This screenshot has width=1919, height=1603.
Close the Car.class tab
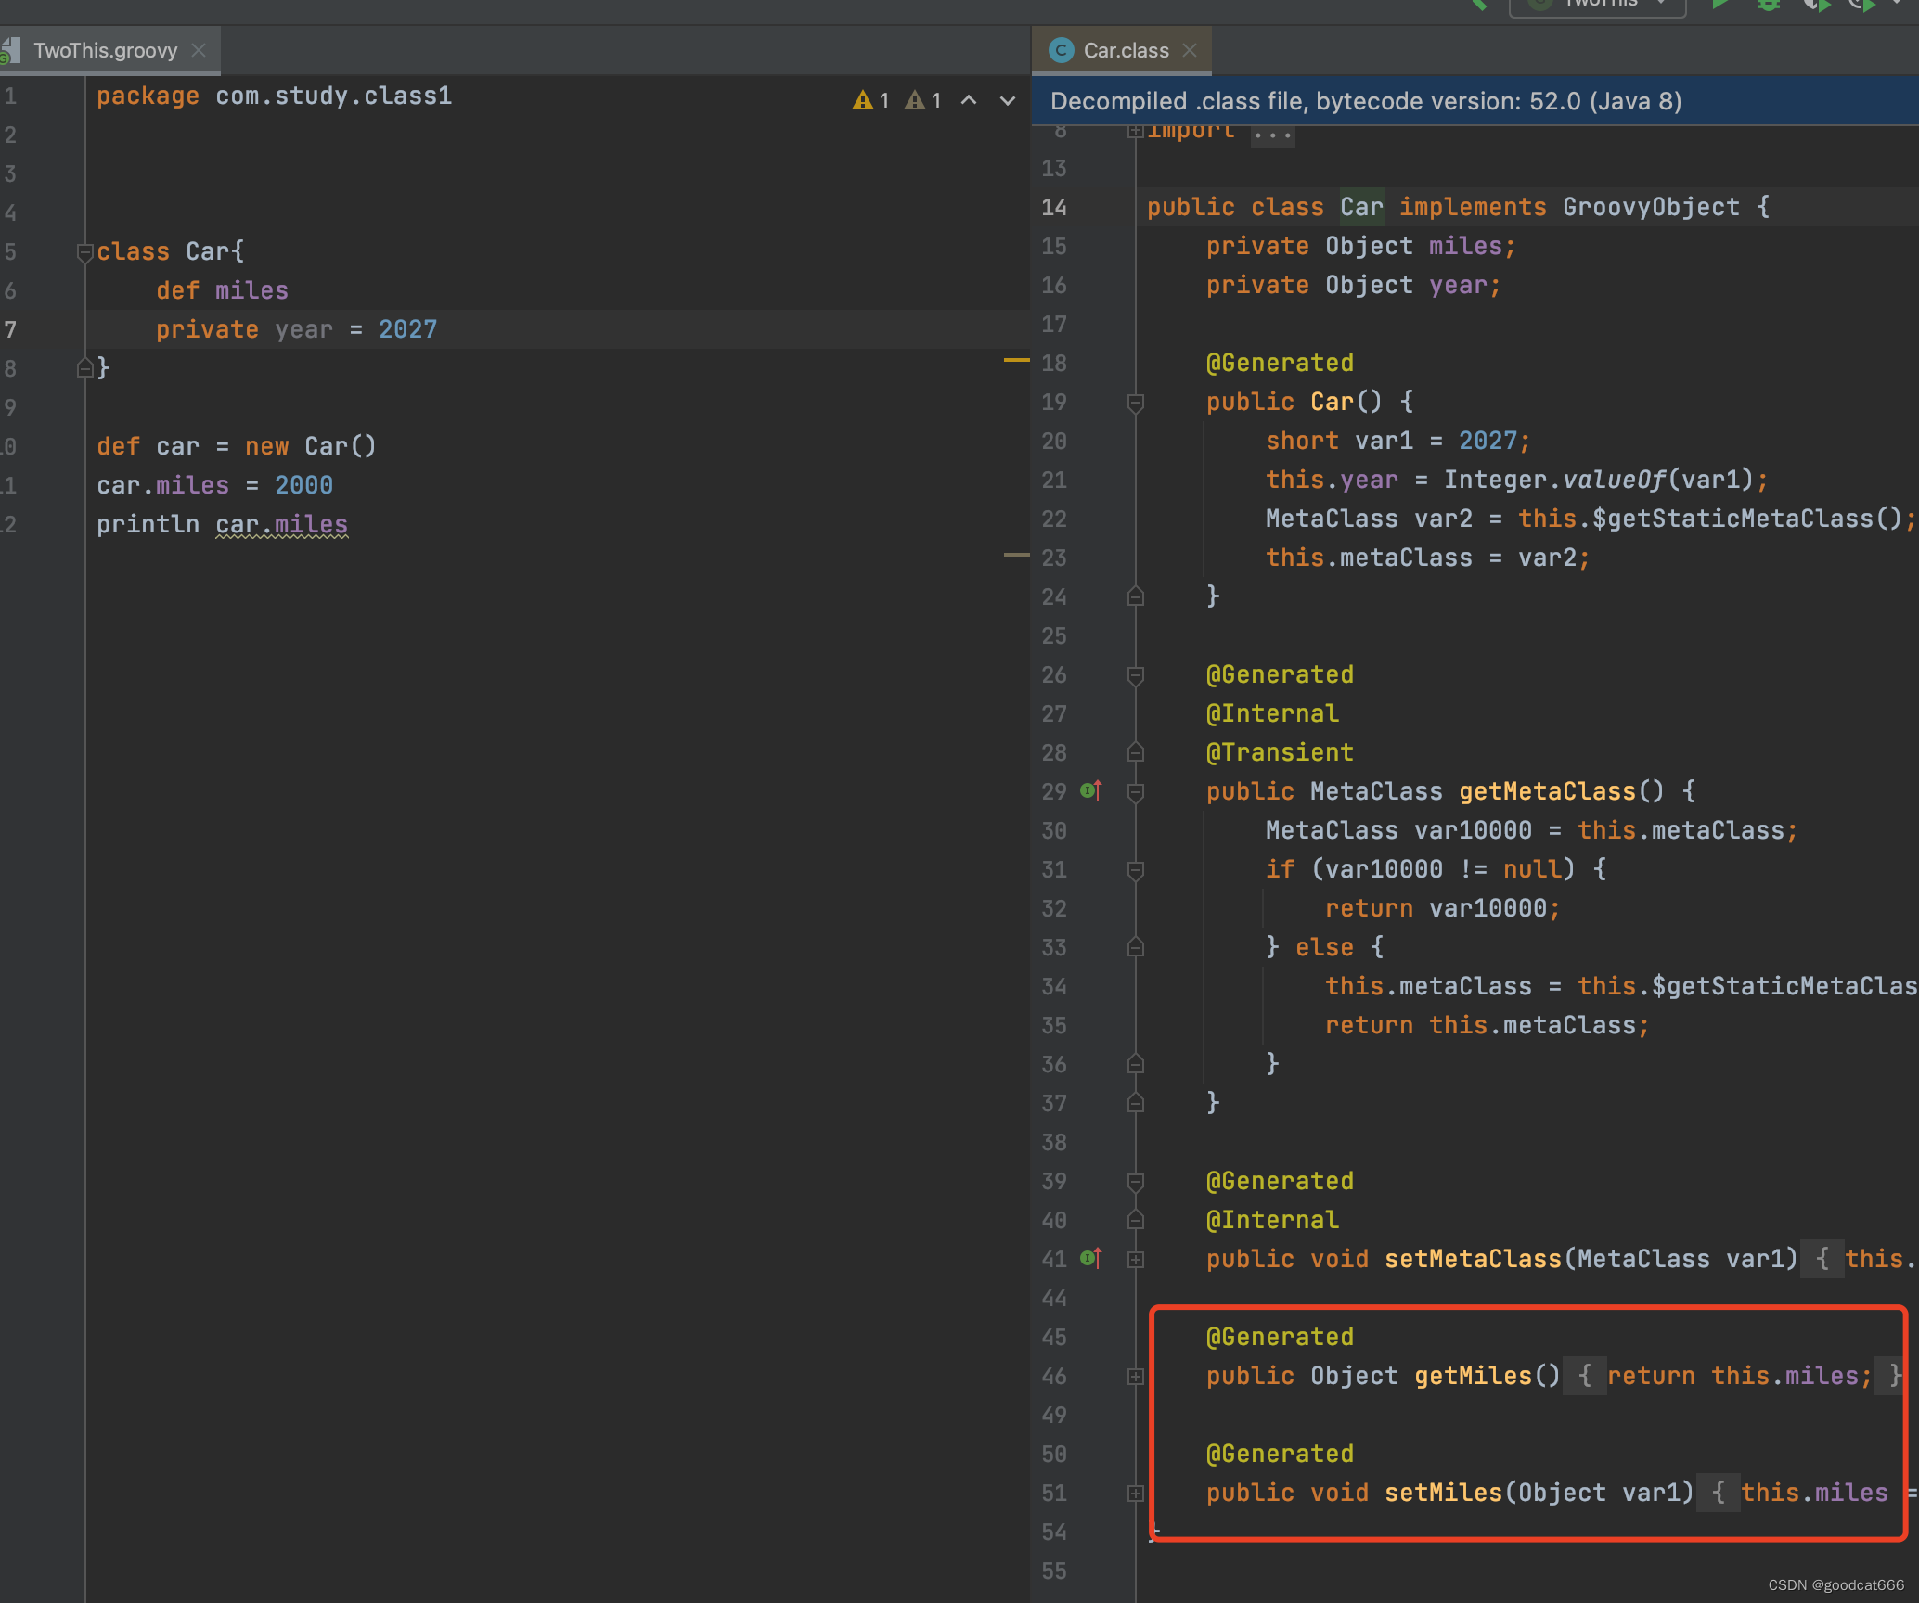[1191, 50]
